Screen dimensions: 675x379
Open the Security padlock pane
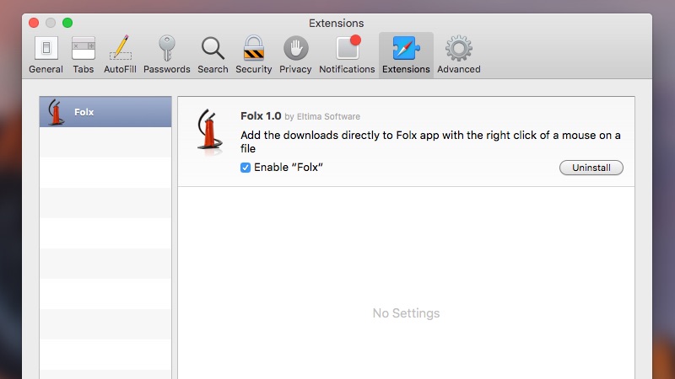click(x=254, y=55)
